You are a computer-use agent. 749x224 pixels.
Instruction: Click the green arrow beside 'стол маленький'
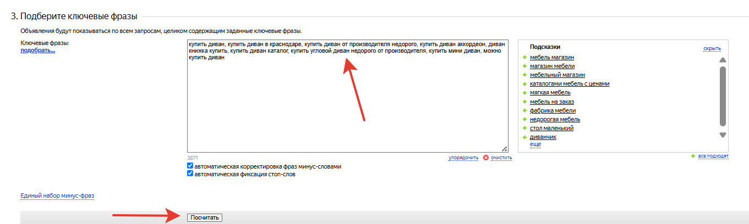pos(525,128)
